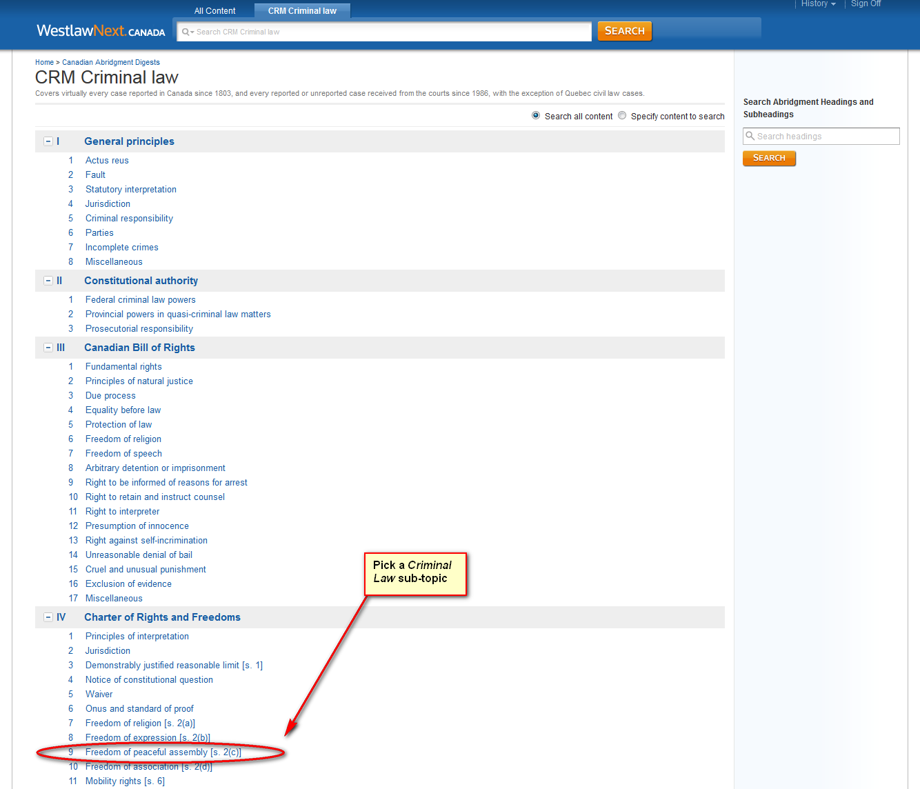The height and width of the screenshot is (789, 920).
Task: Open Equality before law sub-topic
Action: 123,410
